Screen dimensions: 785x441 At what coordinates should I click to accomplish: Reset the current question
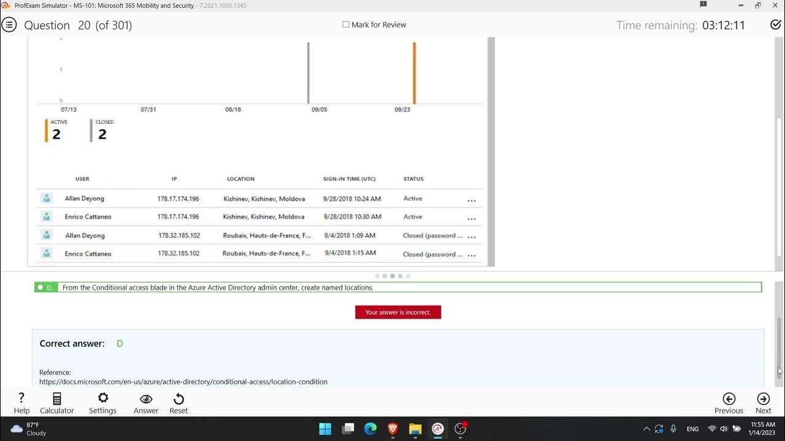(178, 404)
